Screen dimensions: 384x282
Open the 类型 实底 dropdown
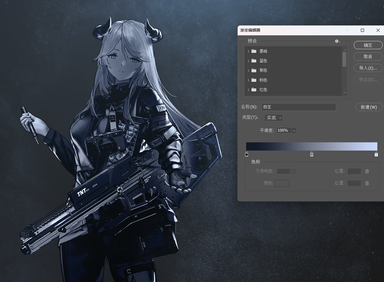click(274, 118)
